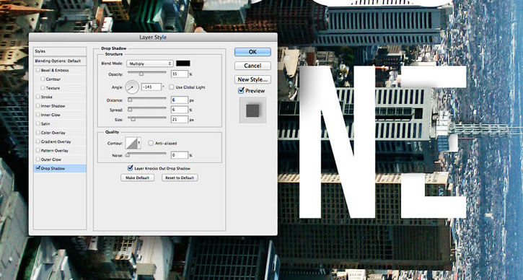Enable Texture sub-option checkbox
The image size is (523, 280).
[x=43, y=88]
